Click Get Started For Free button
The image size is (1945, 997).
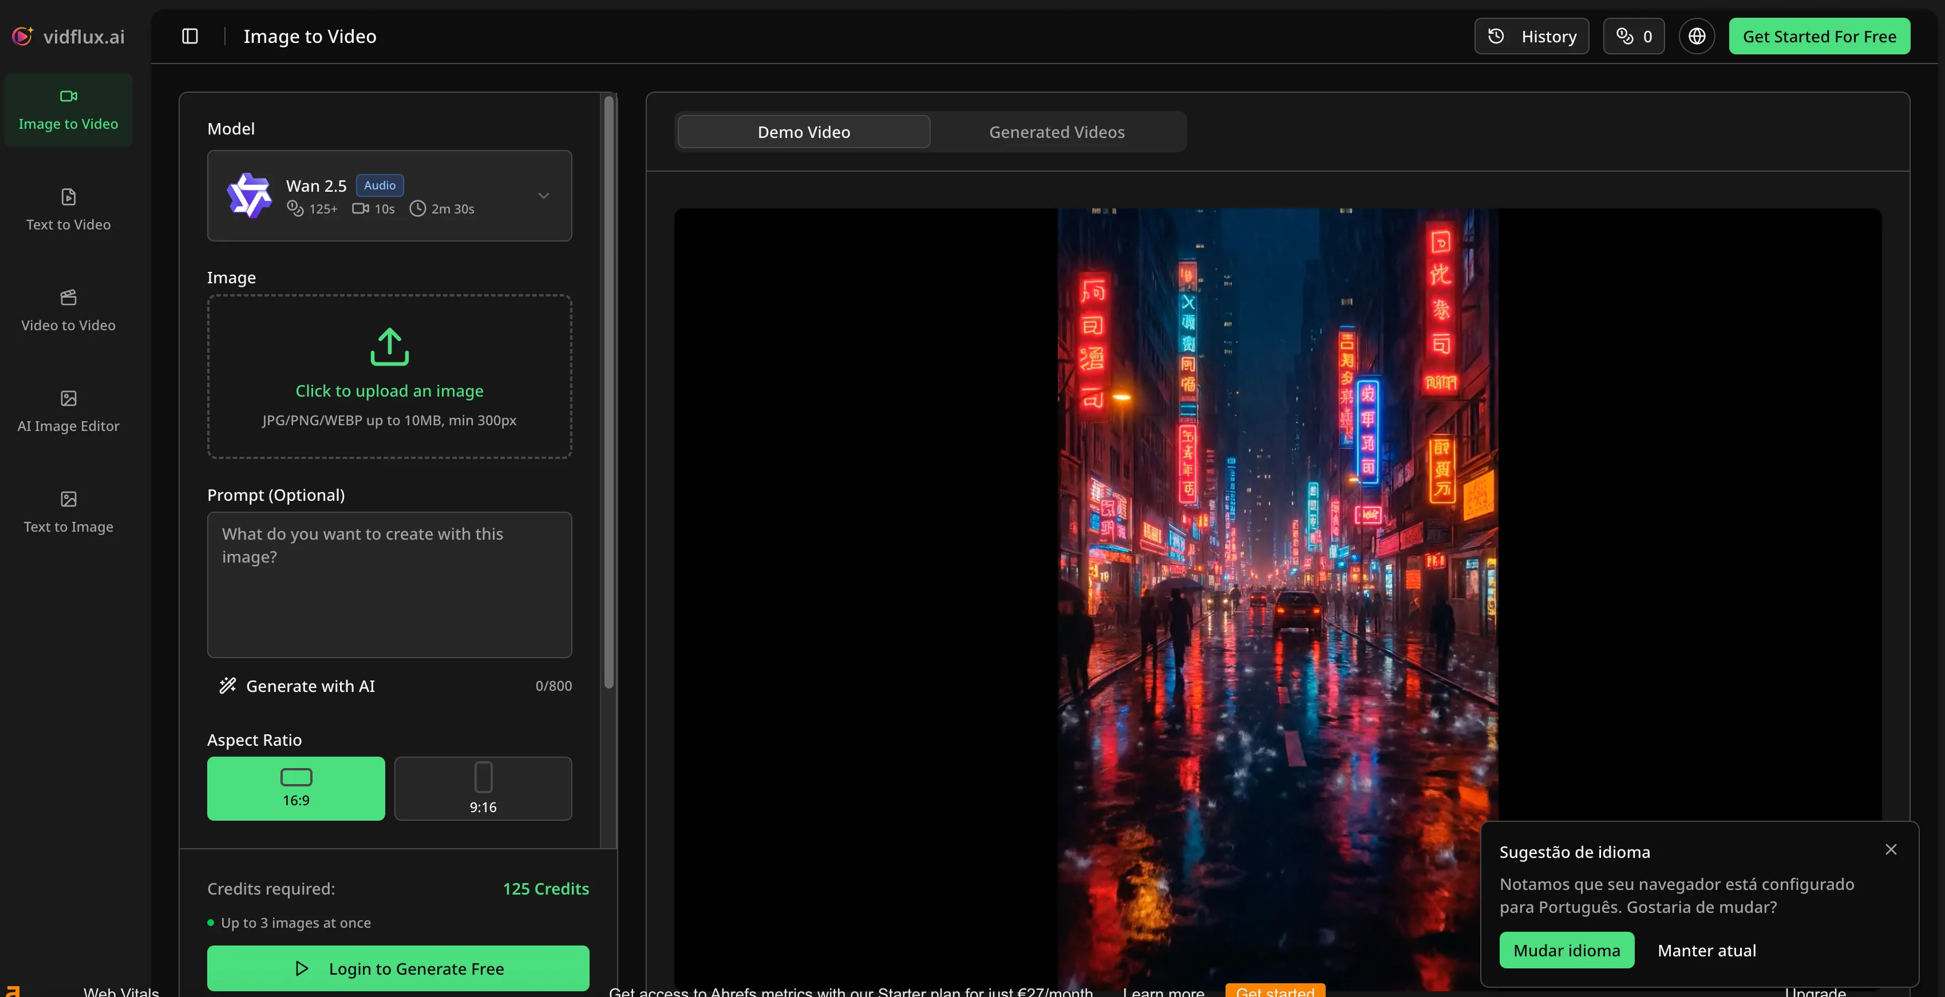1819,36
